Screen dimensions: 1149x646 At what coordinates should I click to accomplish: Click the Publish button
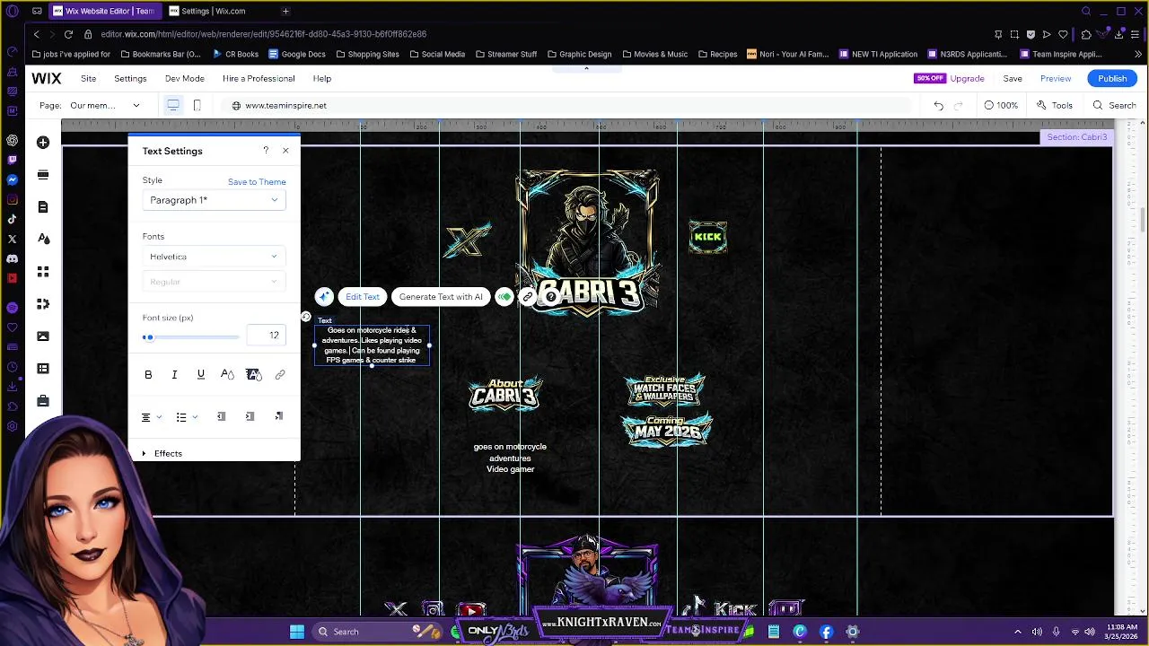pyautogui.click(x=1112, y=79)
